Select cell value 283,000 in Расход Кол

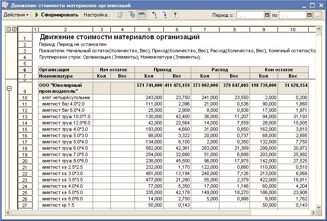coord(205,148)
